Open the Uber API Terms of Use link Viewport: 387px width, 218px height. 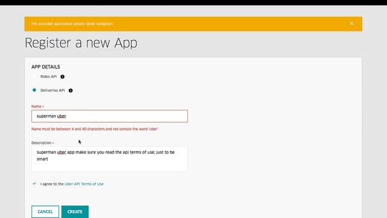[x=84, y=184]
